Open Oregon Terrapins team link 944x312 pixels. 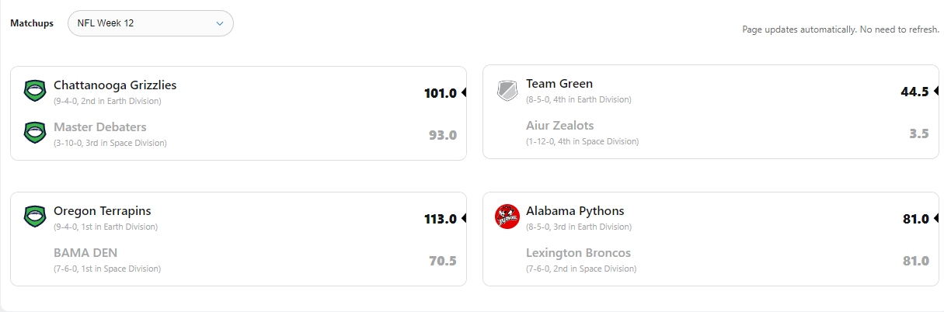[103, 211]
